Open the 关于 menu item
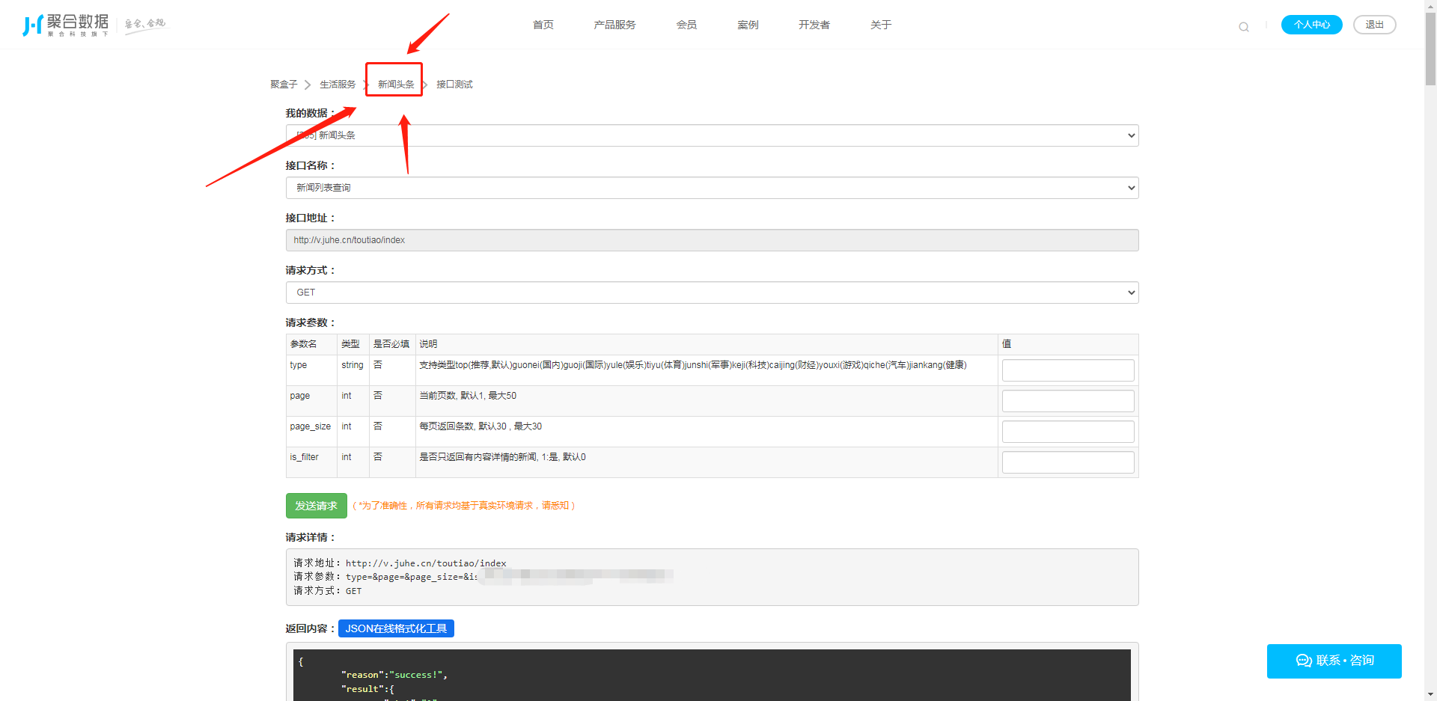1437x701 pixels. (881, 25)
